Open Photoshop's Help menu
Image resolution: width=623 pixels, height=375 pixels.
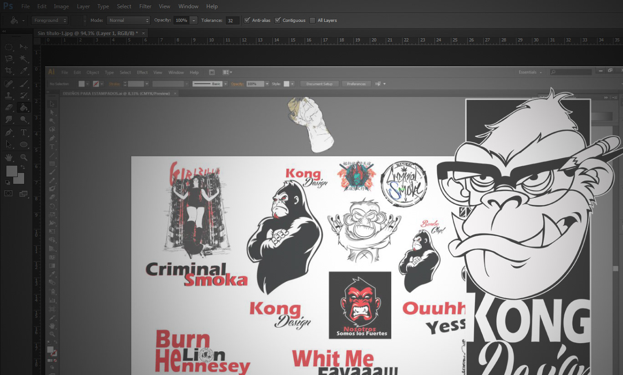tap(212, 6)
